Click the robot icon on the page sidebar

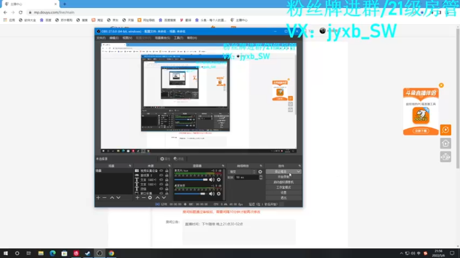[x=445, y=157]
